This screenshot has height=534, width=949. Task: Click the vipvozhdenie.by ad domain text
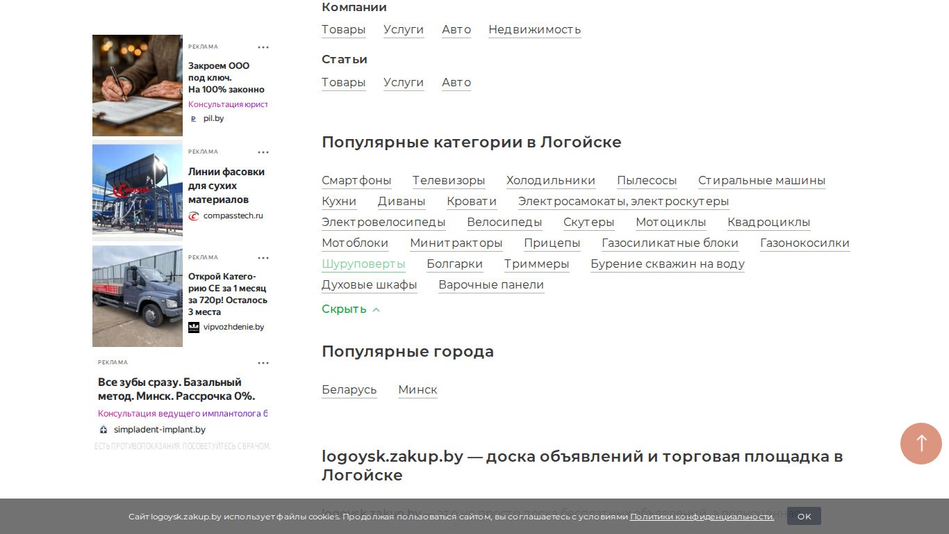pyautogui.click(x=233, y=327)
